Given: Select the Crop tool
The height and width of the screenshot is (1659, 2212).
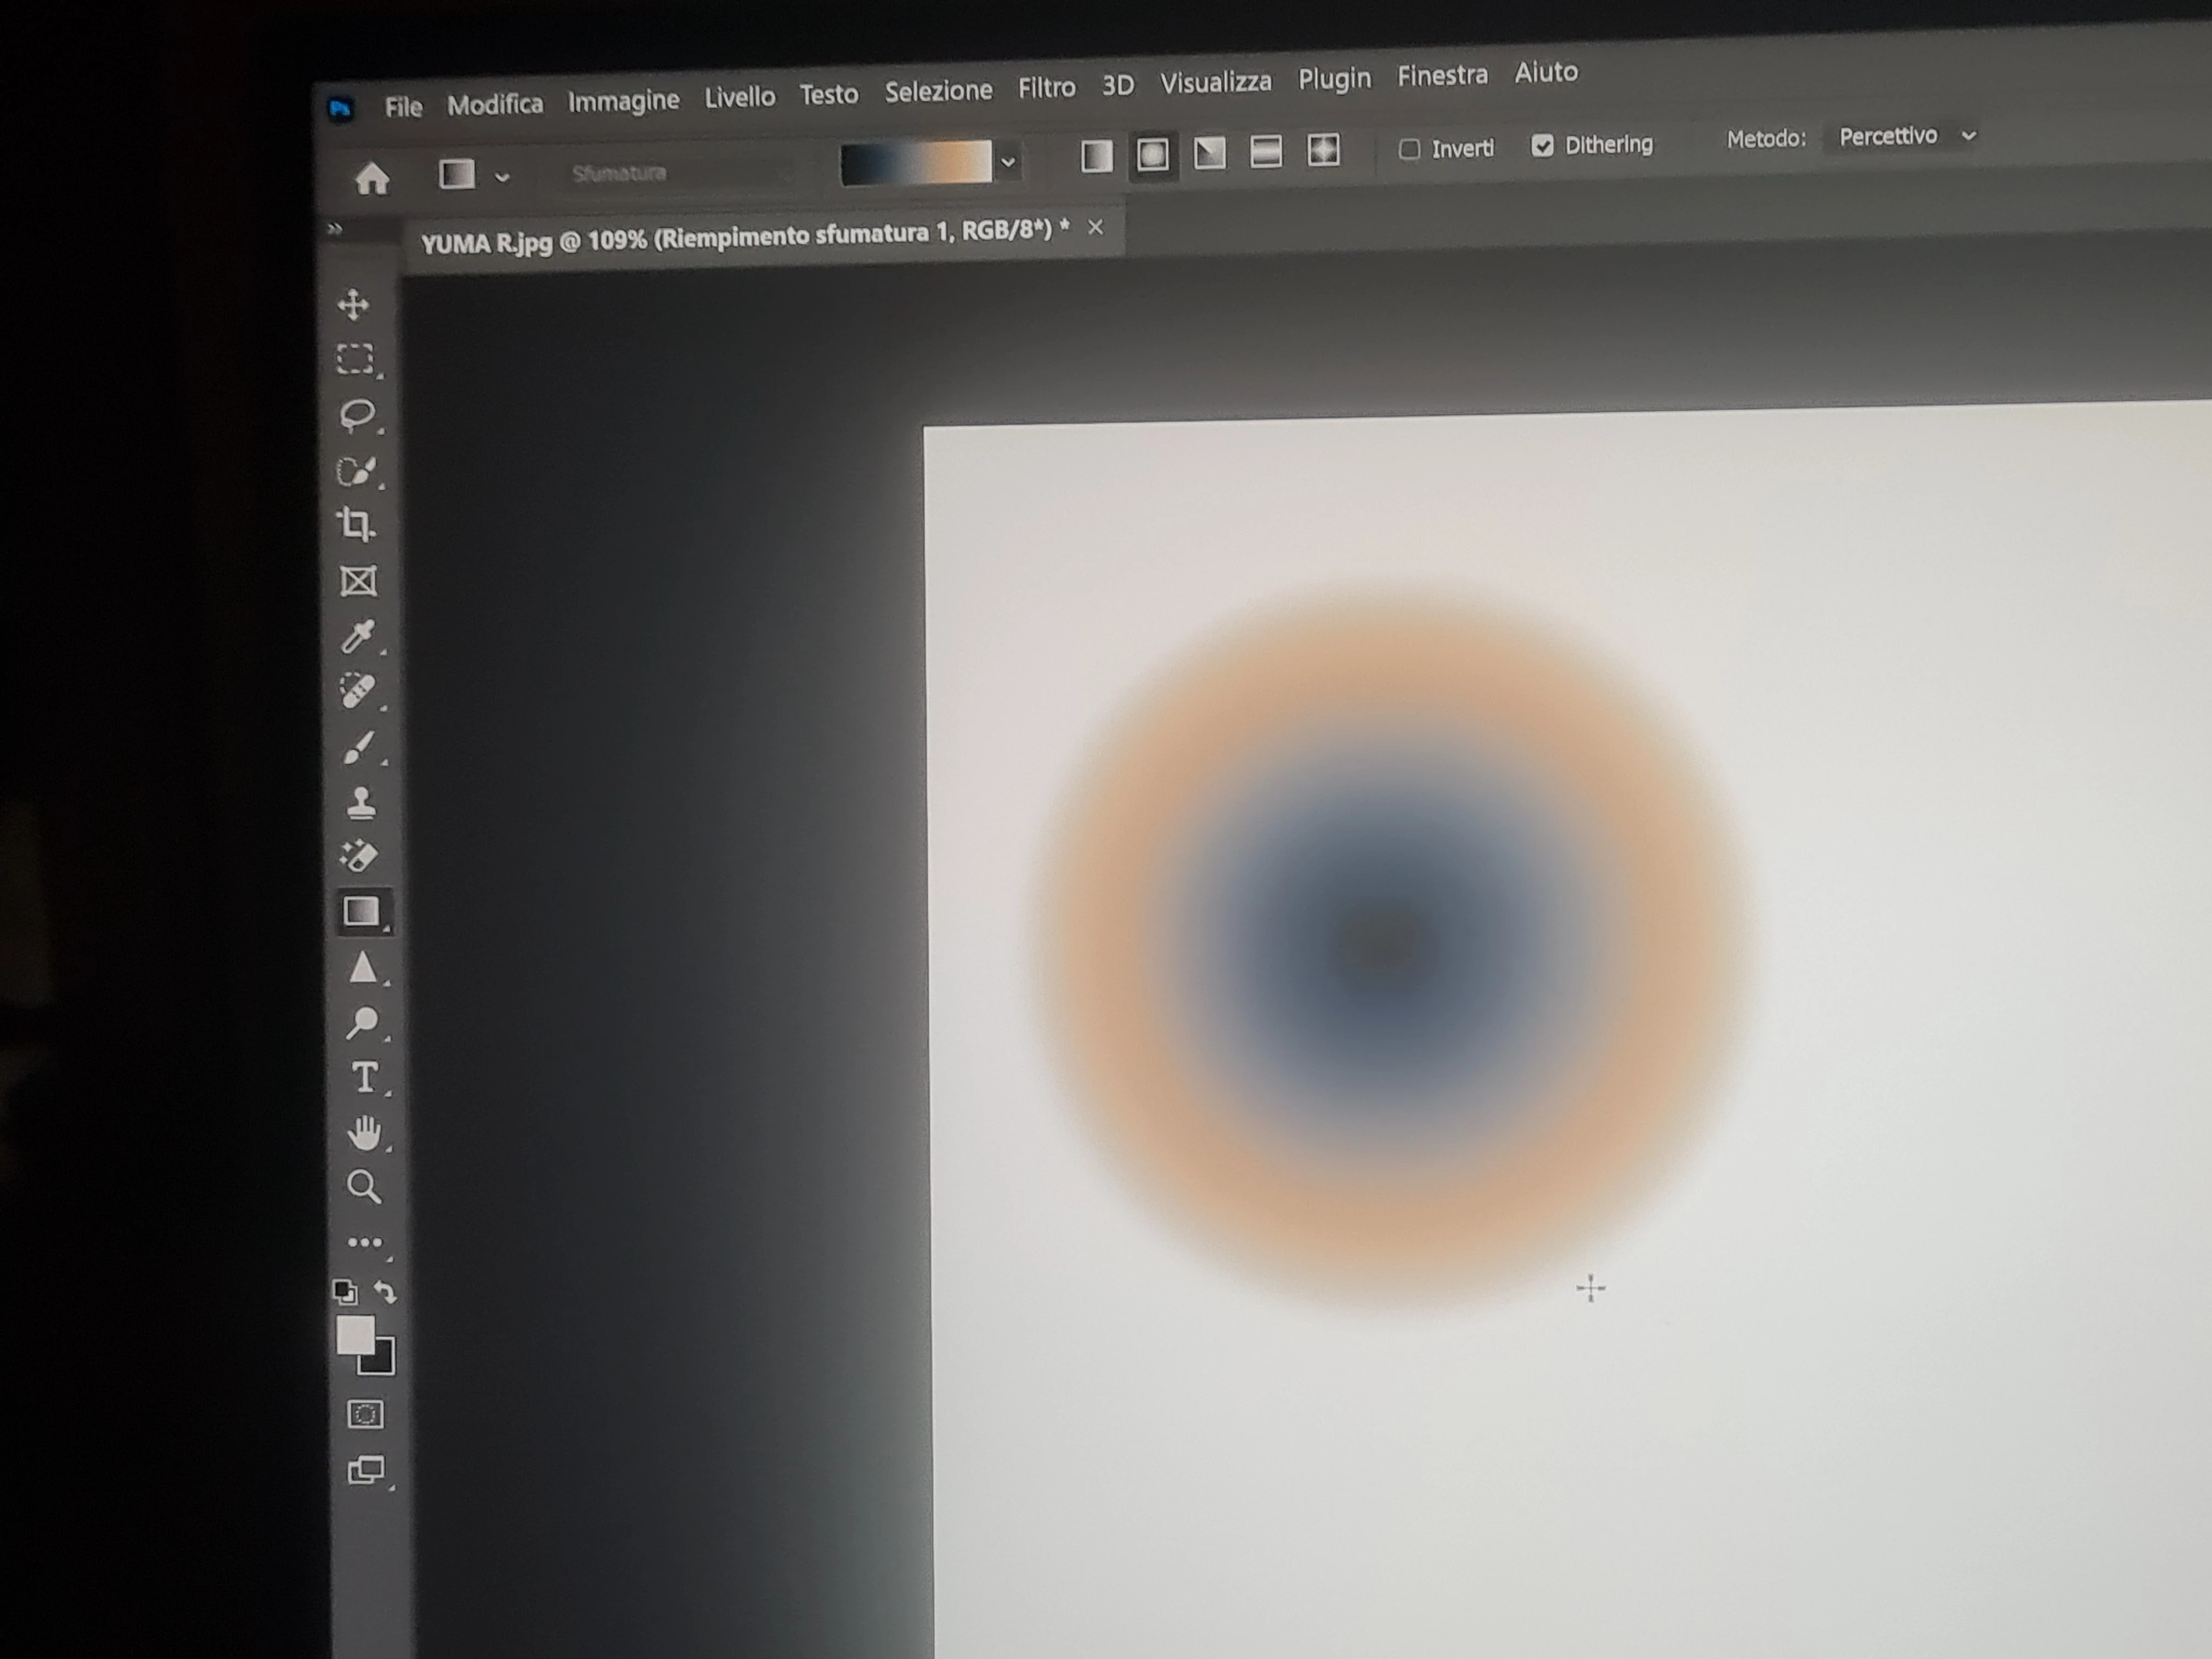Looking at the screenshot, I should point(356,524).
